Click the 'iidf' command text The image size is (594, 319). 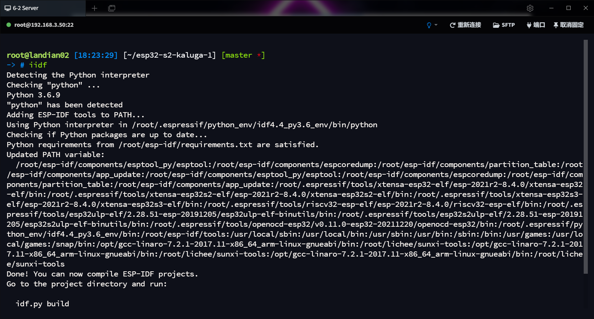[x=38, y=65]
